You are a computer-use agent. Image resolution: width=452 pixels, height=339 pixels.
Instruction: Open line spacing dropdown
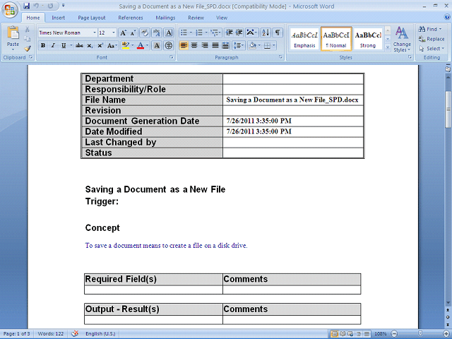pos(239,45)
